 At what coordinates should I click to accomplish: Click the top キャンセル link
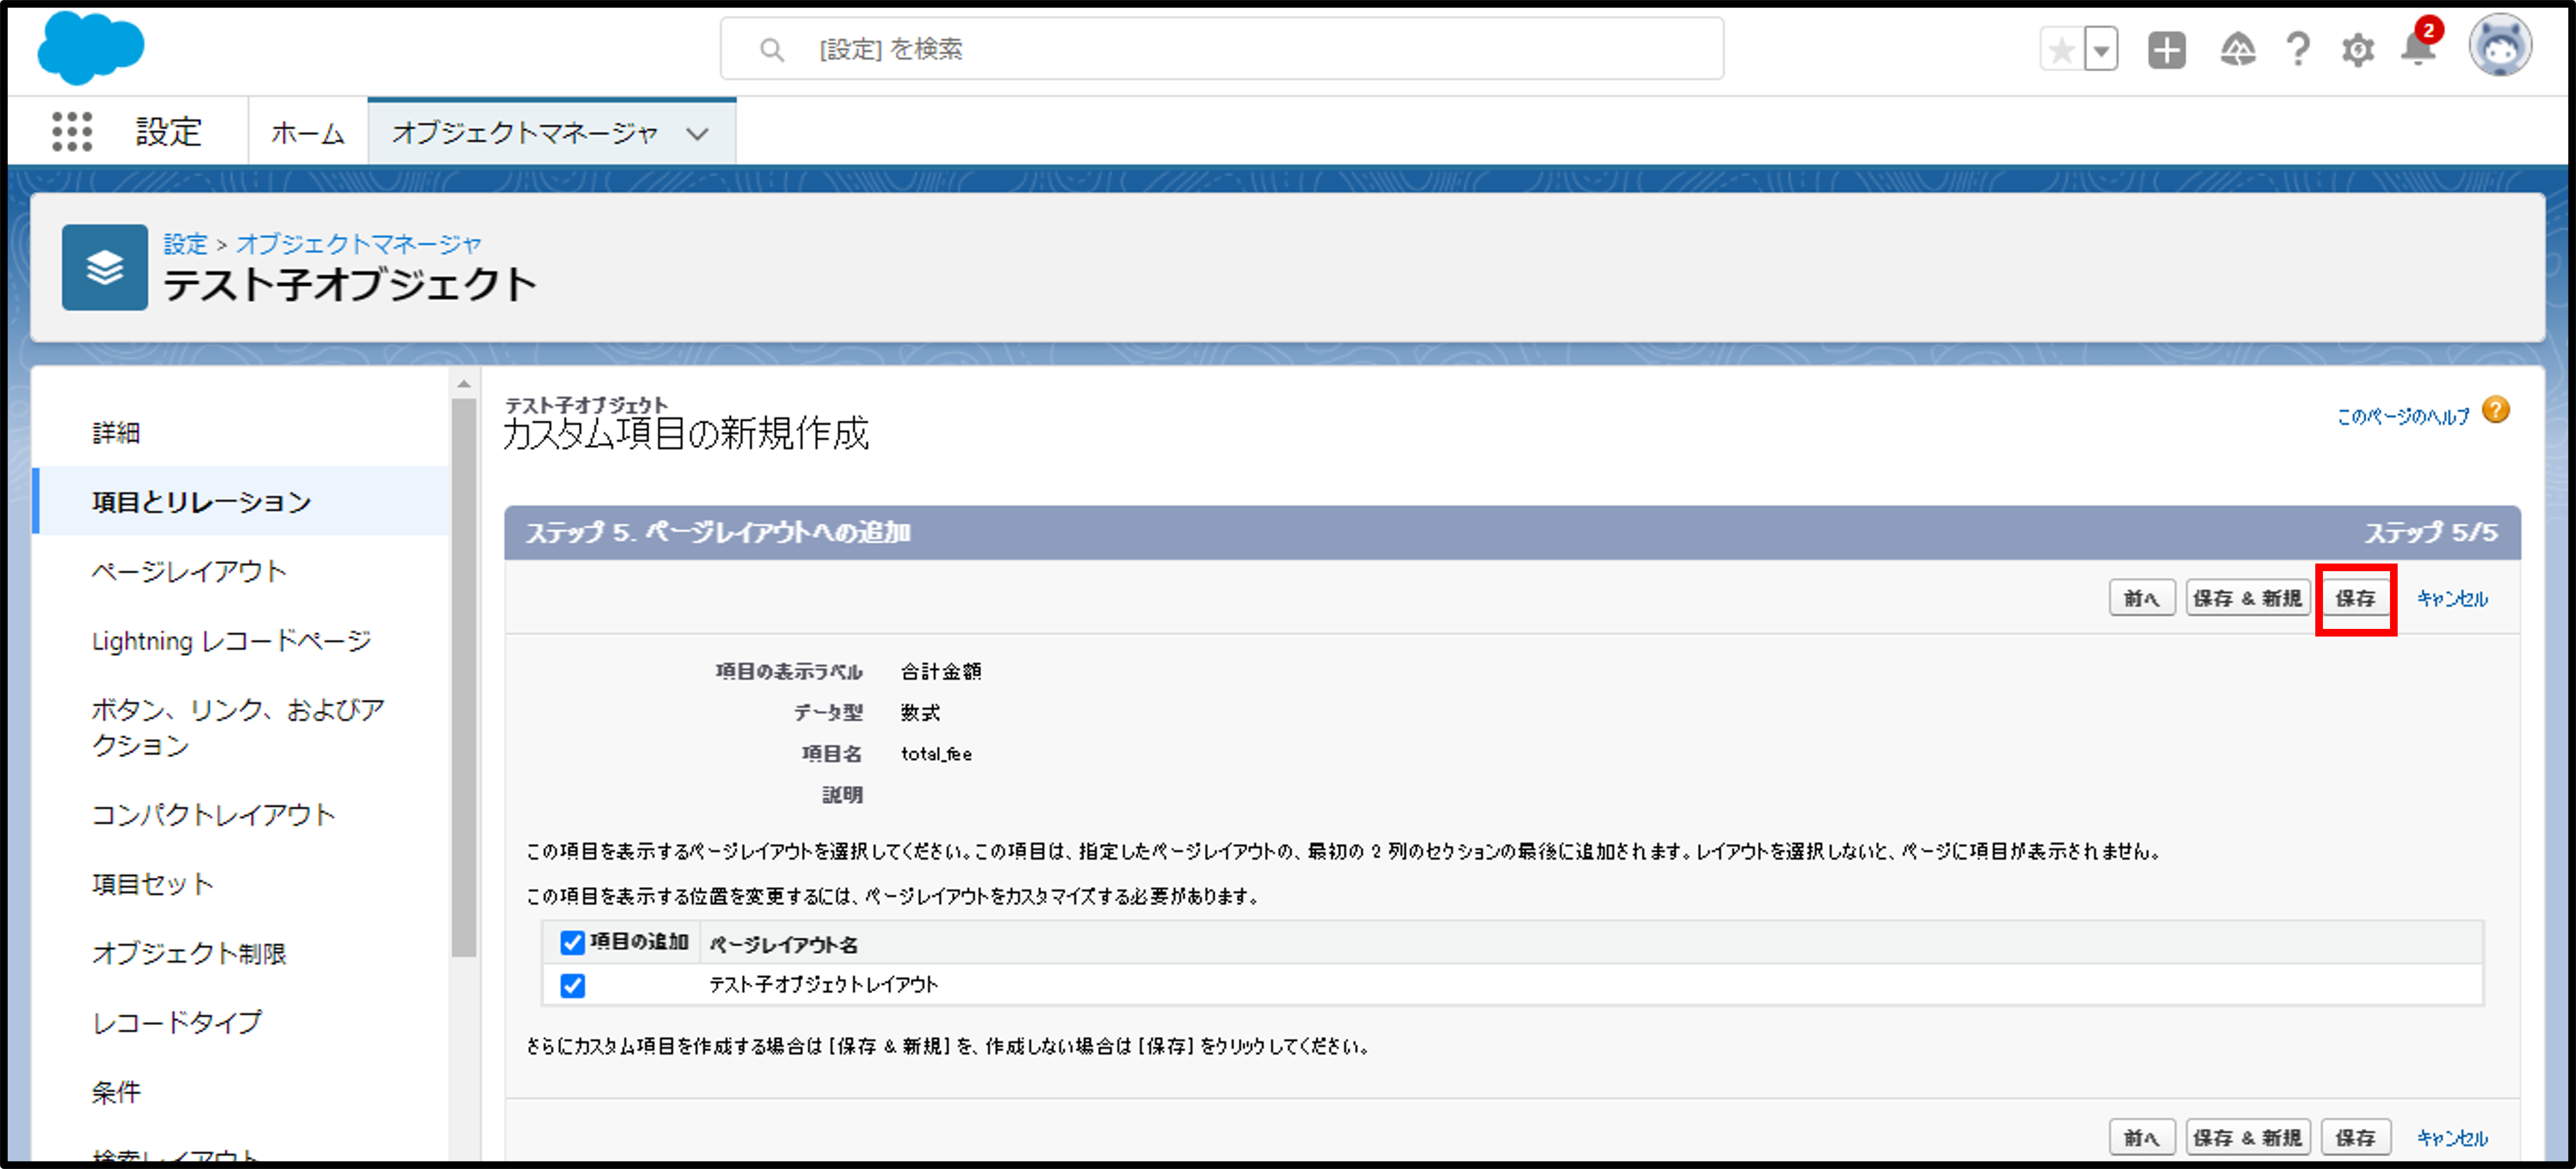[2452, 598]
